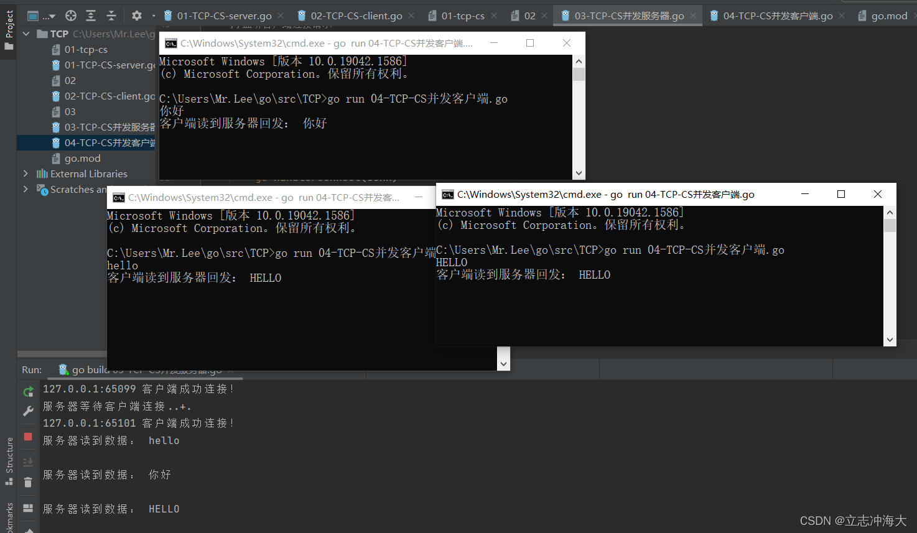The height and width of the screenshot is (533, 917).
Task: Click '服务器等待客户端连接' console line
Action: coord(117,406)
